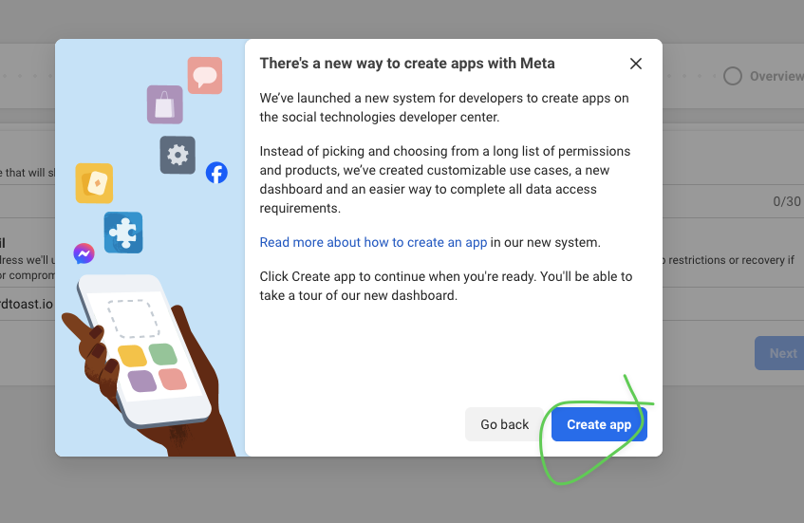The height and width of the screenshot is (523, 804).
Task: Click the Go back button
Action: click(x=504, y=424)
